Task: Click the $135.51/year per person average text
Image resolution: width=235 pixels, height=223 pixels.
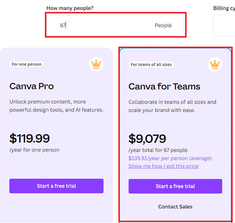Action: (171, 158)
